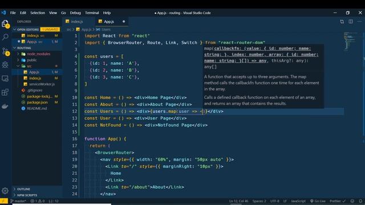
Task: Open the notifications bell in status bar
Action: (360, 201)
